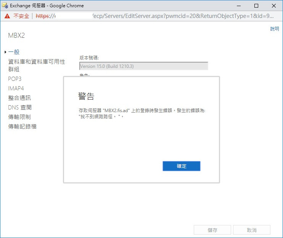Open the DNS 查閱 section
This screenshot has height=238, width=283.
tap(20, 108)
